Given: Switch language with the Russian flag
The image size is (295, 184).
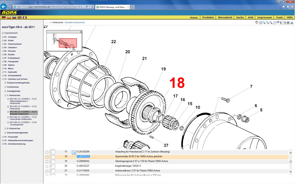Looking at the screenshot, I should pyautogui.click(x=14, y=18).
